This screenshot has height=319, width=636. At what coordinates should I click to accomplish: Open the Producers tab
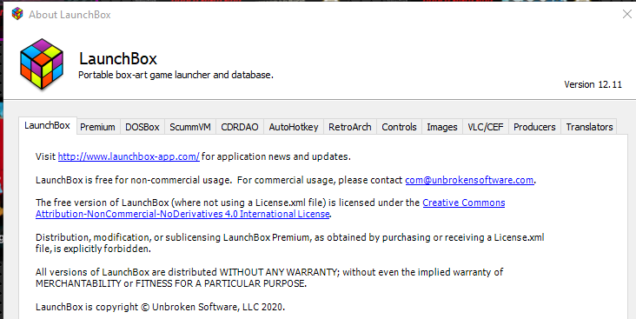point(534,127)
